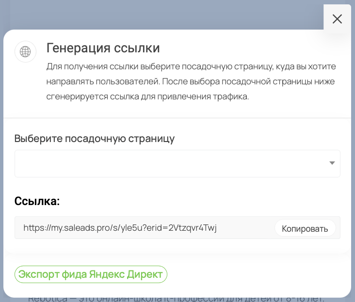
Task: Click Экспорт фида Яндекс Директ button
Action: point(91,274)
